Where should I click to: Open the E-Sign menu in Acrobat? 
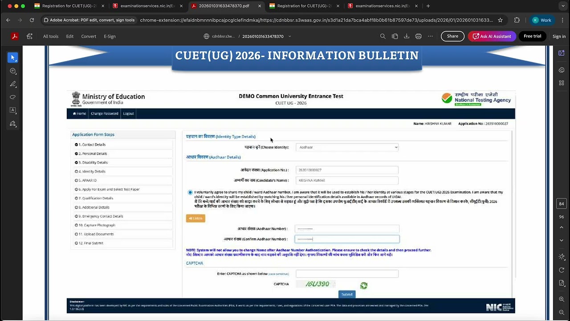(110, 36)
